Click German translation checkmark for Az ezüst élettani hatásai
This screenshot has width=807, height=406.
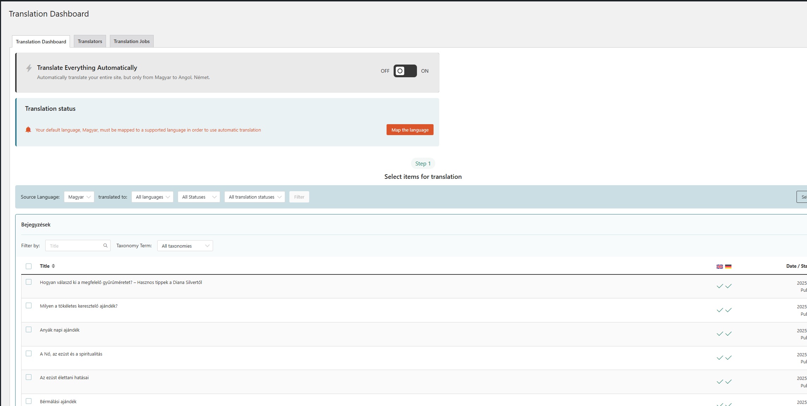[729, 382]
